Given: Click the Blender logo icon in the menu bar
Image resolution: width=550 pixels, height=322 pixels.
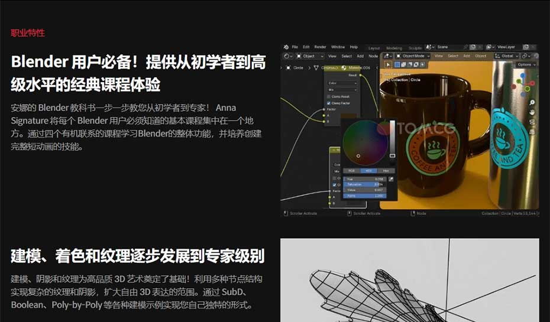Looking at the screenshot, I should coord(286,47).
